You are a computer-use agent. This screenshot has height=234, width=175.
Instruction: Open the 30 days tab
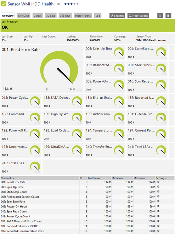pyautogui.click(x=51, y=16)
